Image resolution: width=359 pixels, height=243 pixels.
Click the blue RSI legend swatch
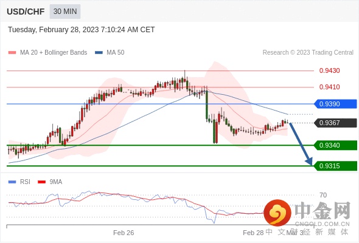12,182
